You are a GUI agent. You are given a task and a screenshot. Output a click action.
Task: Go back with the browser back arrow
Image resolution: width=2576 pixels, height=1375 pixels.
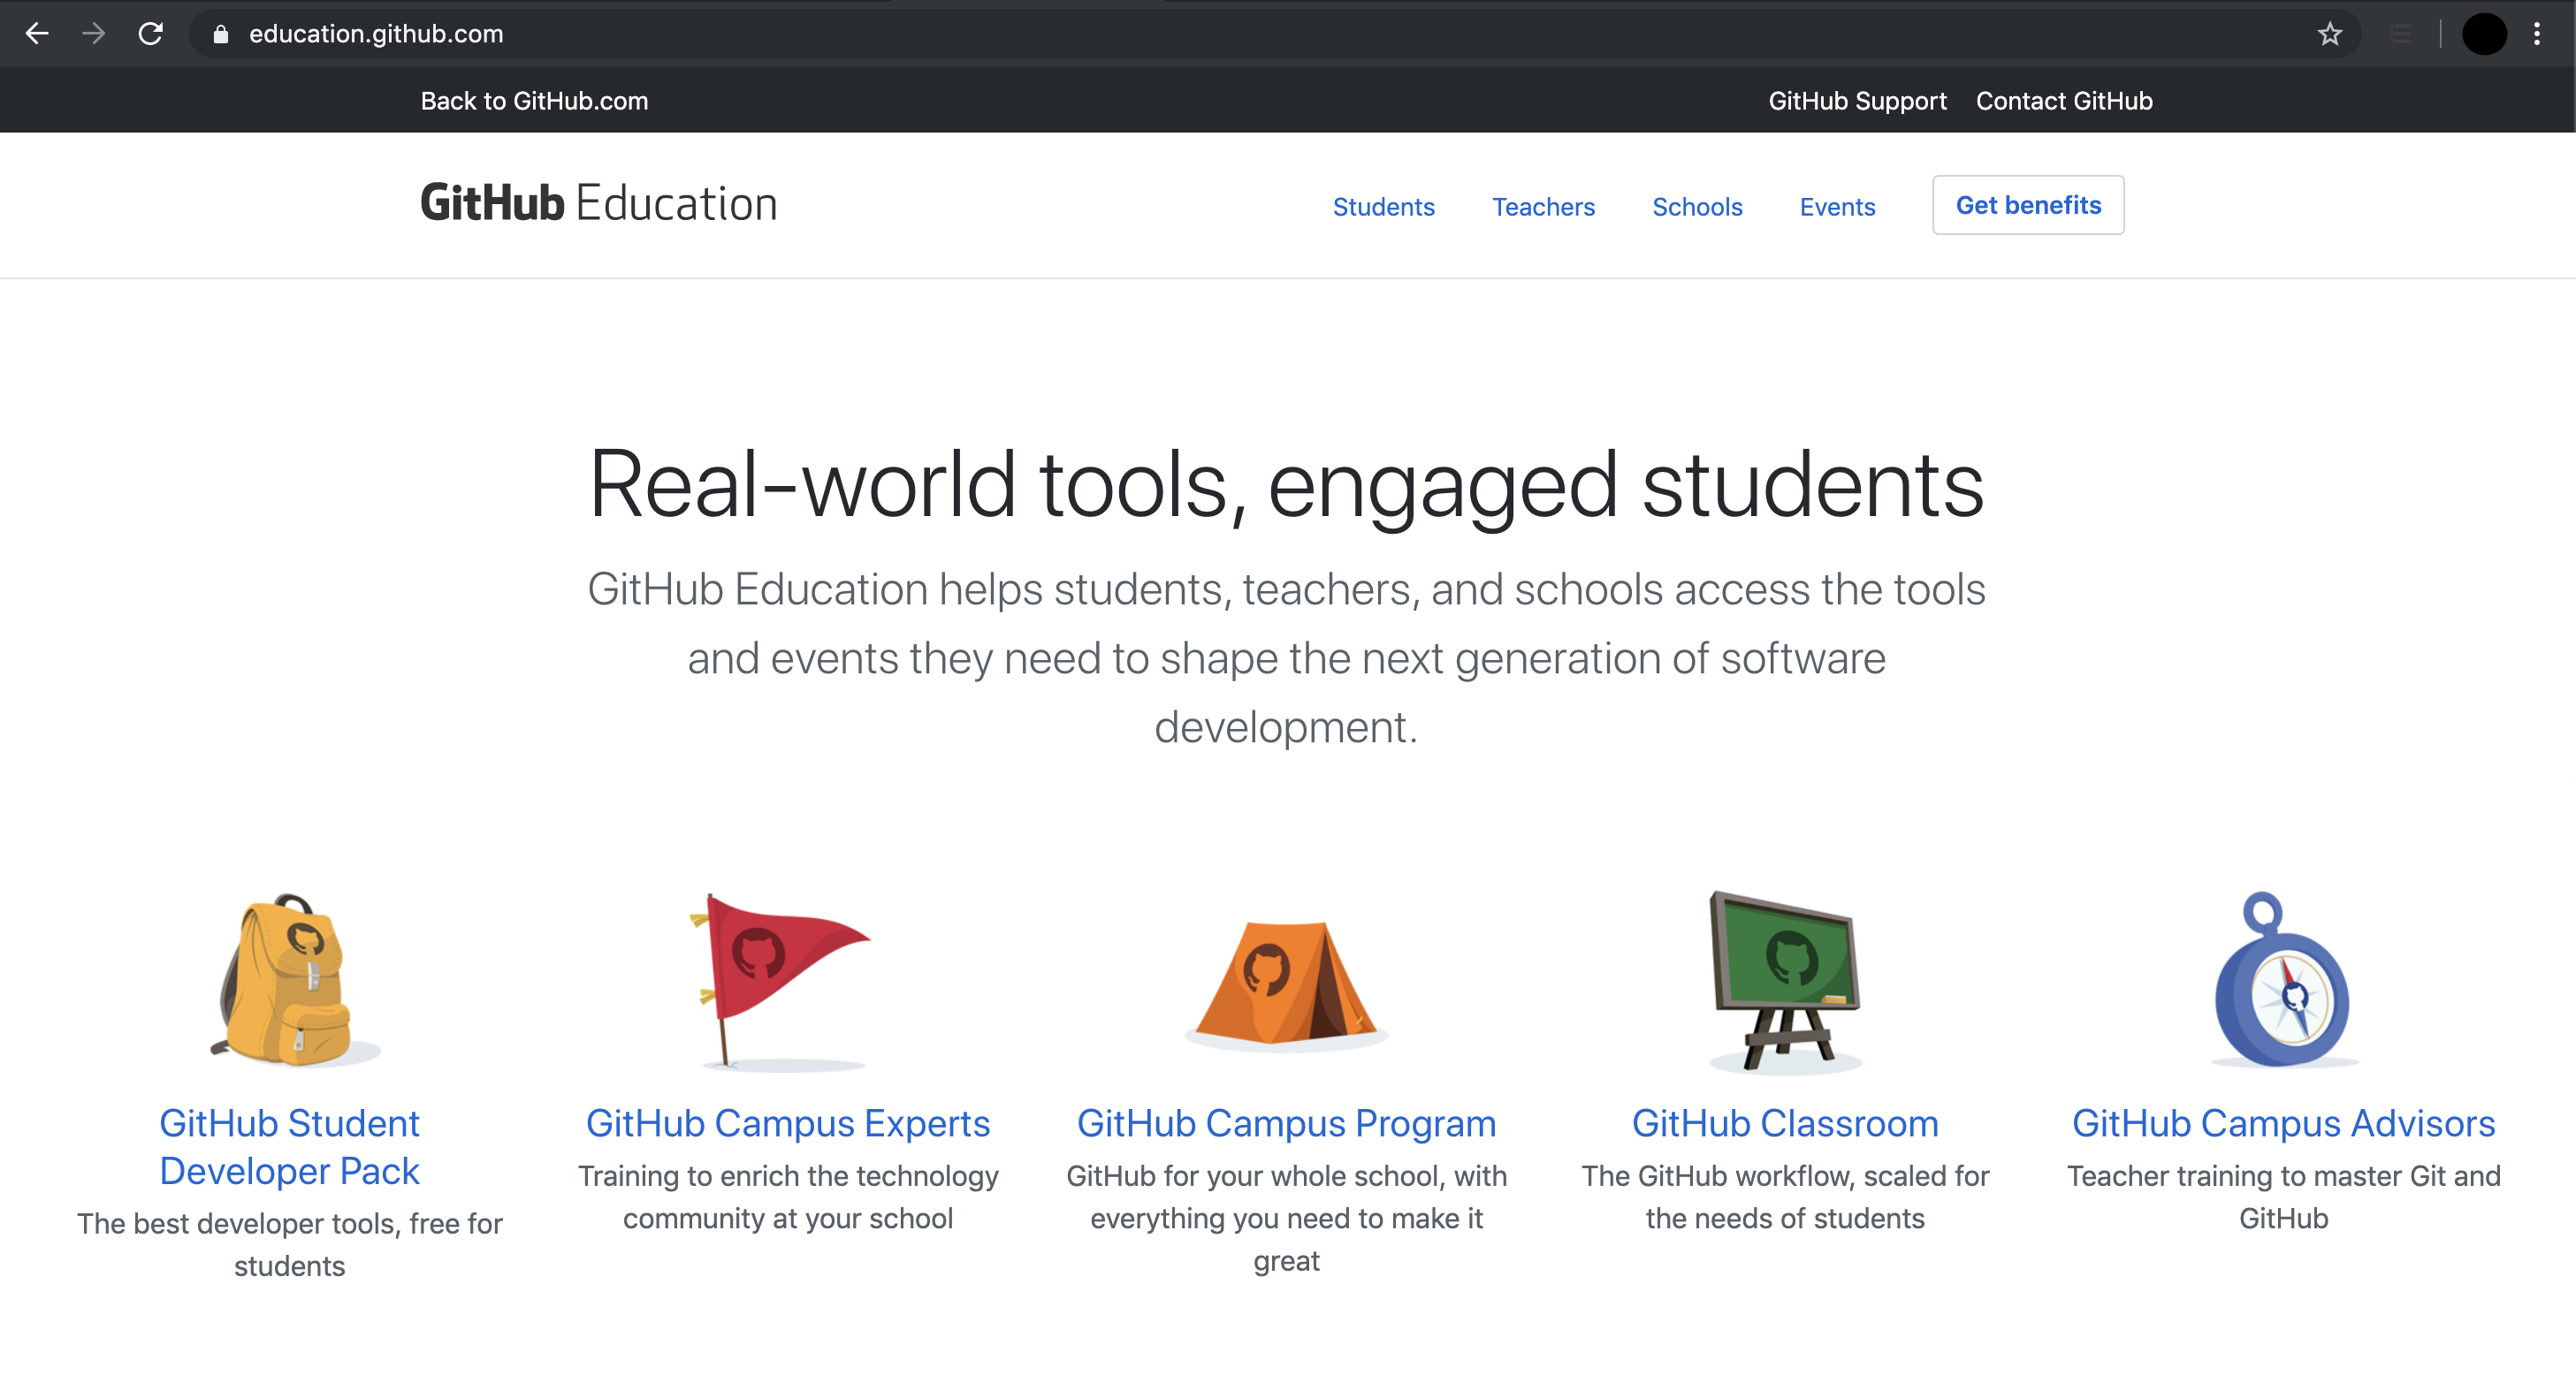[x=37, y=34]
